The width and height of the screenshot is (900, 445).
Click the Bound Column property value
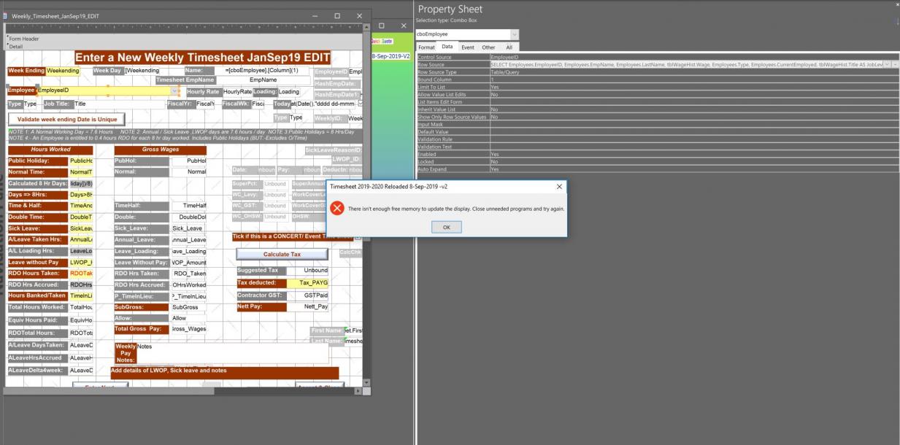pos(694,79)
